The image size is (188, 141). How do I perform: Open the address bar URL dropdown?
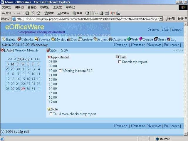tap(161, 19)
